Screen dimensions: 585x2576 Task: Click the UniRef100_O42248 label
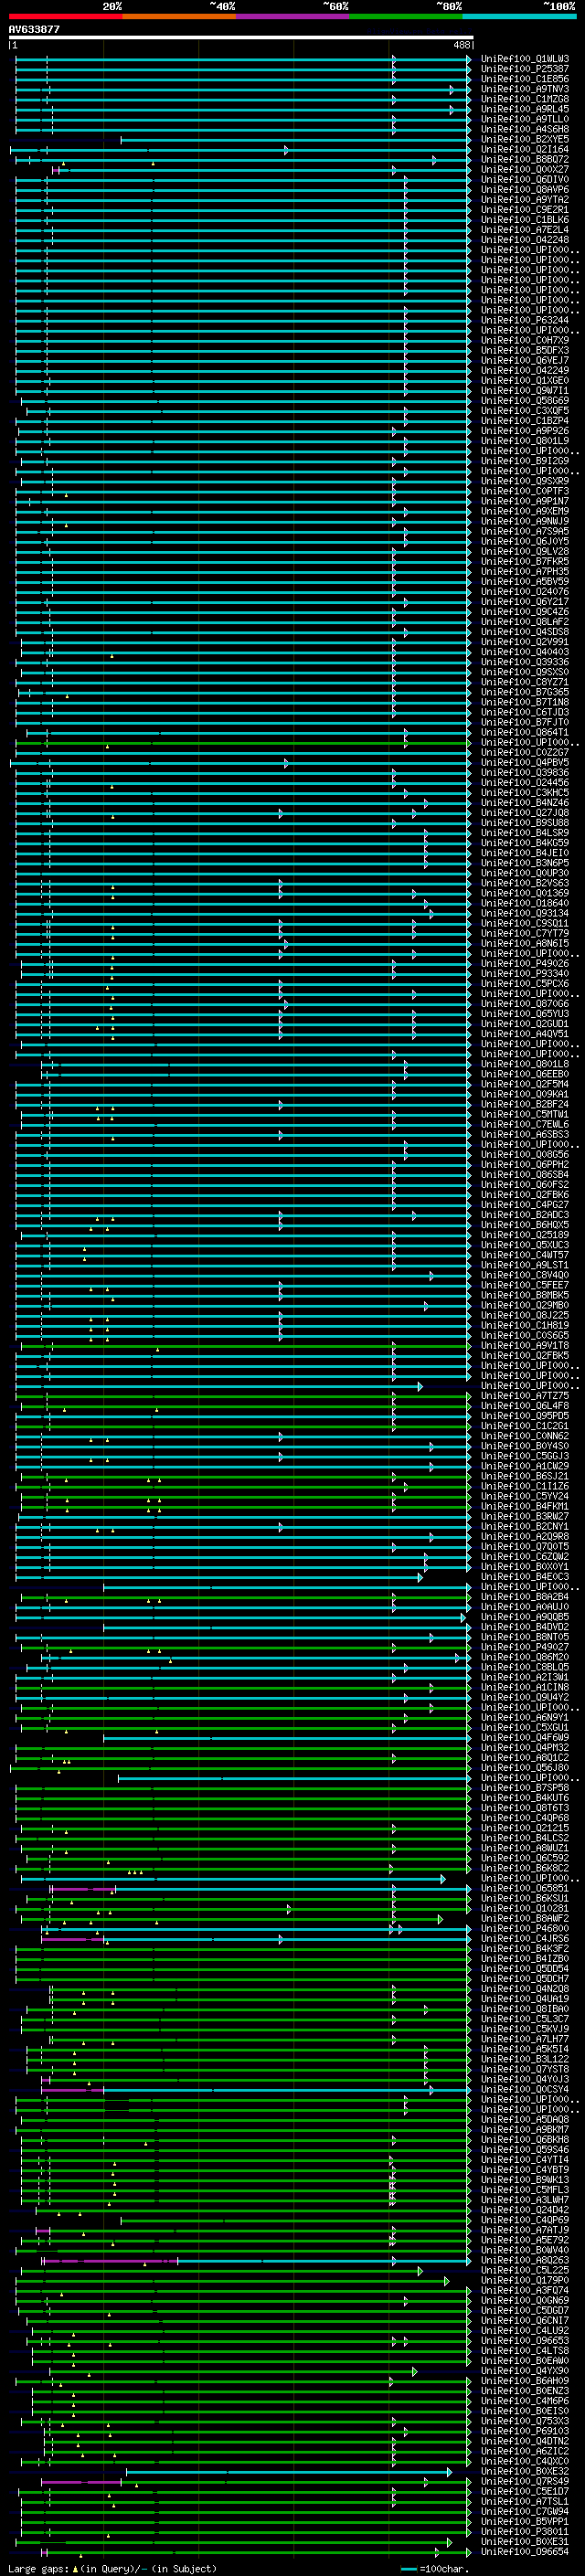pos(525,240)
